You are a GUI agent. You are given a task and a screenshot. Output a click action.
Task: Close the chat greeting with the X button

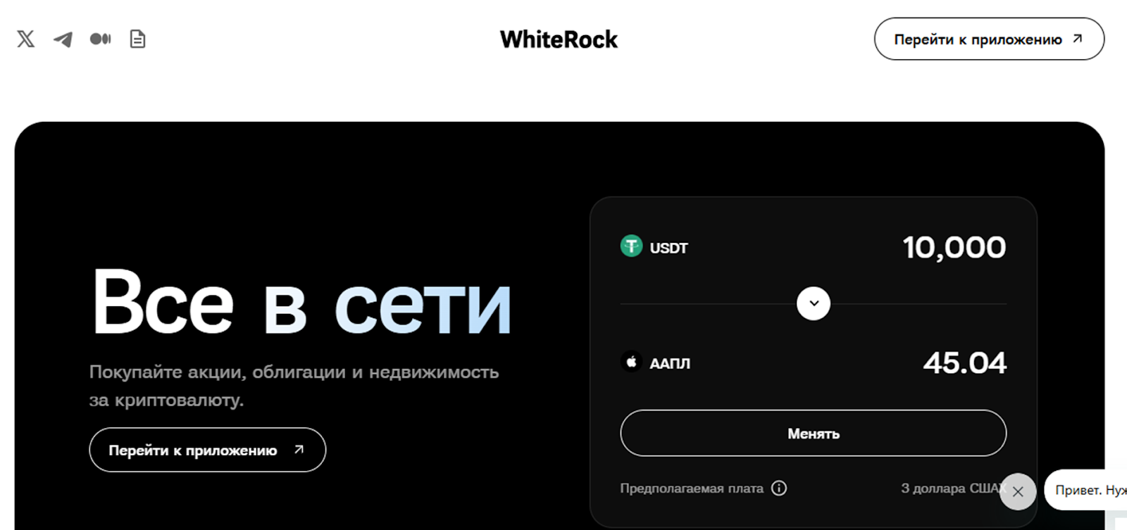coord(1018,491)
